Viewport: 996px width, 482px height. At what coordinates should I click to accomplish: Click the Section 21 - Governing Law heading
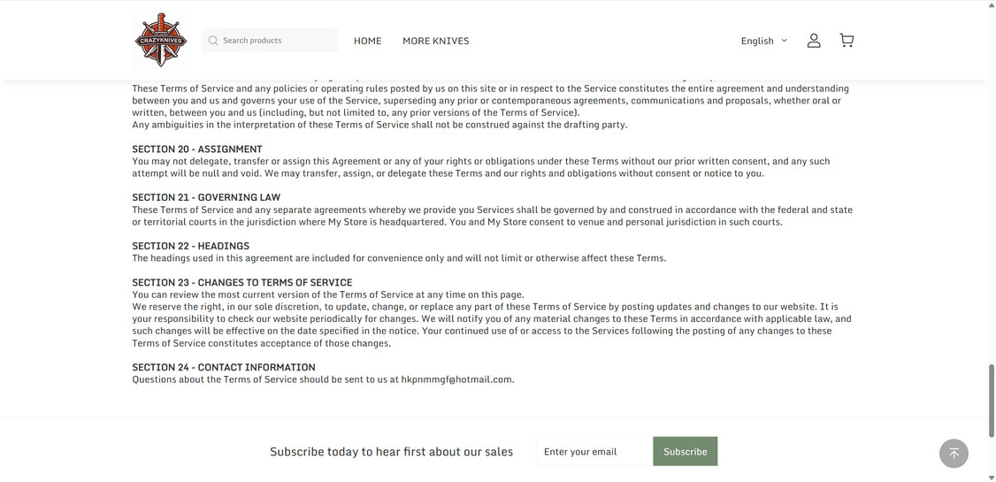pos(206,197)
